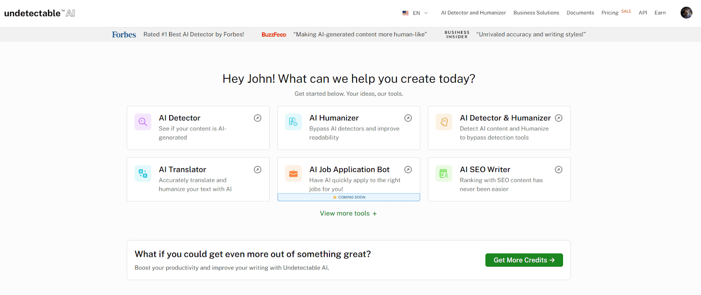Click the AI Translator icon
The height and width of the screenshot is (295, 701).
click(x=143, y=174)
